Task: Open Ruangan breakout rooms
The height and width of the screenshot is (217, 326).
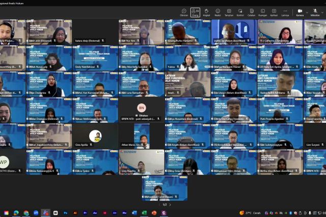Action: tap(262, 12)
